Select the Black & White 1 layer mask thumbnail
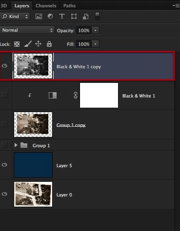The width and height of the screenshot is (180, 231). point(99,95)
